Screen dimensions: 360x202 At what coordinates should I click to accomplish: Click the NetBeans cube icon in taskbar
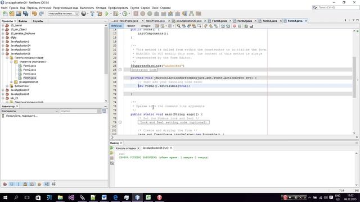[x=137, y=197]
